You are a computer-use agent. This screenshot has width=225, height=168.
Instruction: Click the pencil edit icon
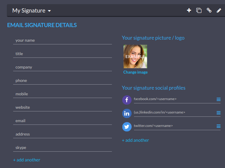click(219, 10)
